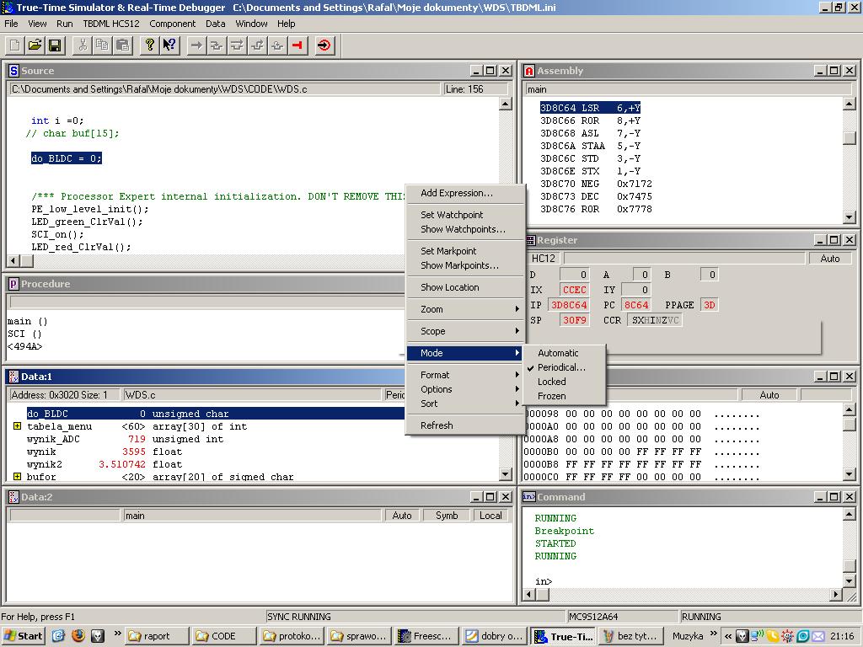This screenshot has width=863, height=647.
Task: Click the Step Out toolbar icon
Action: [257, 45]
